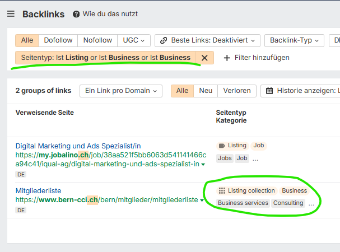Click the calendar icon in Historie anzeigen
The width and height of the screenshot is (340, 252).
pyautogui.click(x=269, y=91)
